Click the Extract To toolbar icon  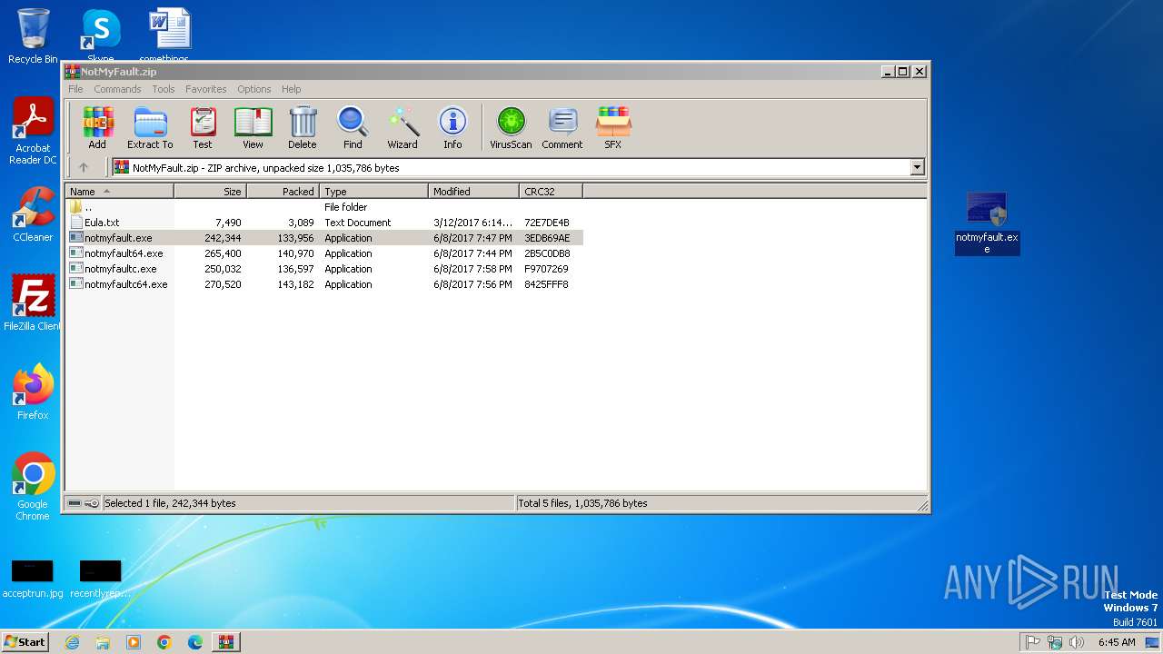pyautogui.click(x=150, y=127)
